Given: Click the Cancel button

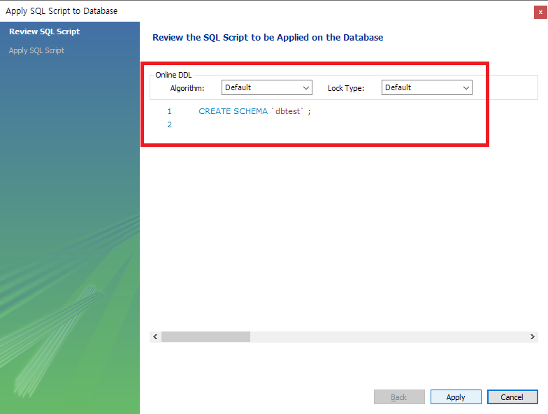Looking at the screenshot, I should pyautogui.click(x=512, y=397).
